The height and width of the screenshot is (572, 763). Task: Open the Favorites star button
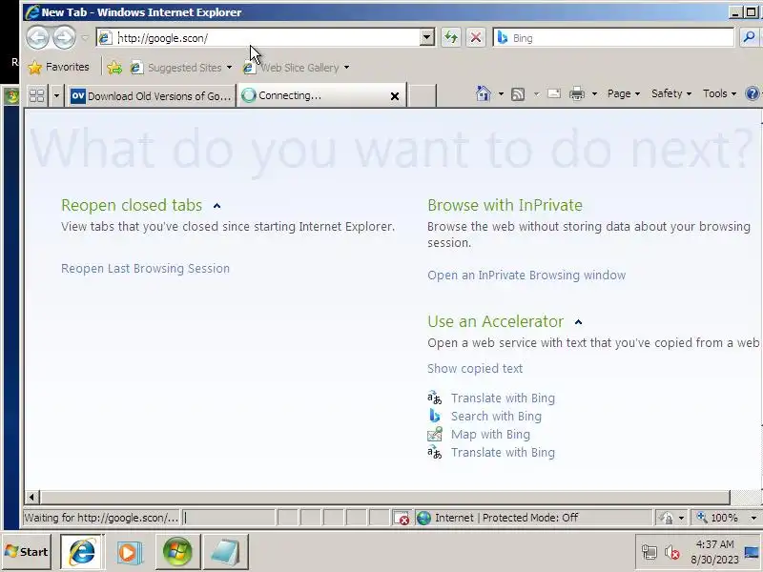coord(58,67)
